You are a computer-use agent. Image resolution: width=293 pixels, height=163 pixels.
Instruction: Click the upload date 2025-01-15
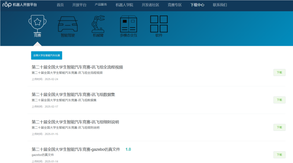coord(51,134)
